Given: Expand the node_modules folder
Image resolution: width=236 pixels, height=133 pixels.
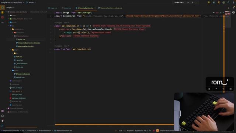Looking at the screenshot, I should point(8,19).
